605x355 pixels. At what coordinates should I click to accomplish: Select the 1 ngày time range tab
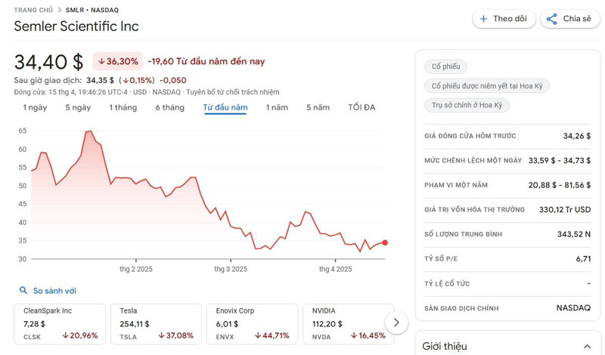tap(35, 107)
